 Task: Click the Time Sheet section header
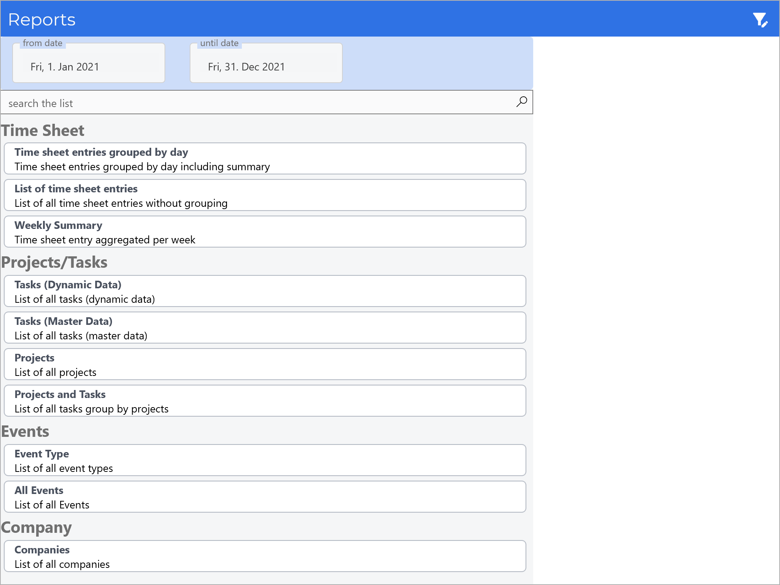point(43,131)
